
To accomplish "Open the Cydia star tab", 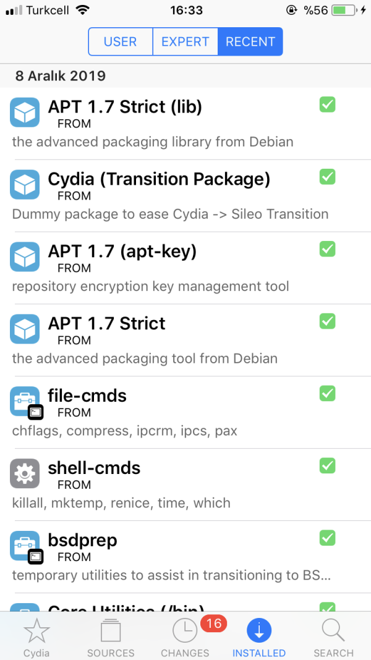I will (36, 637).
